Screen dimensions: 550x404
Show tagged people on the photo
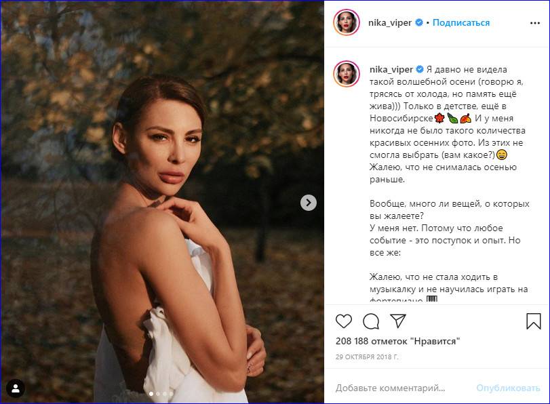tap(15, 388)
